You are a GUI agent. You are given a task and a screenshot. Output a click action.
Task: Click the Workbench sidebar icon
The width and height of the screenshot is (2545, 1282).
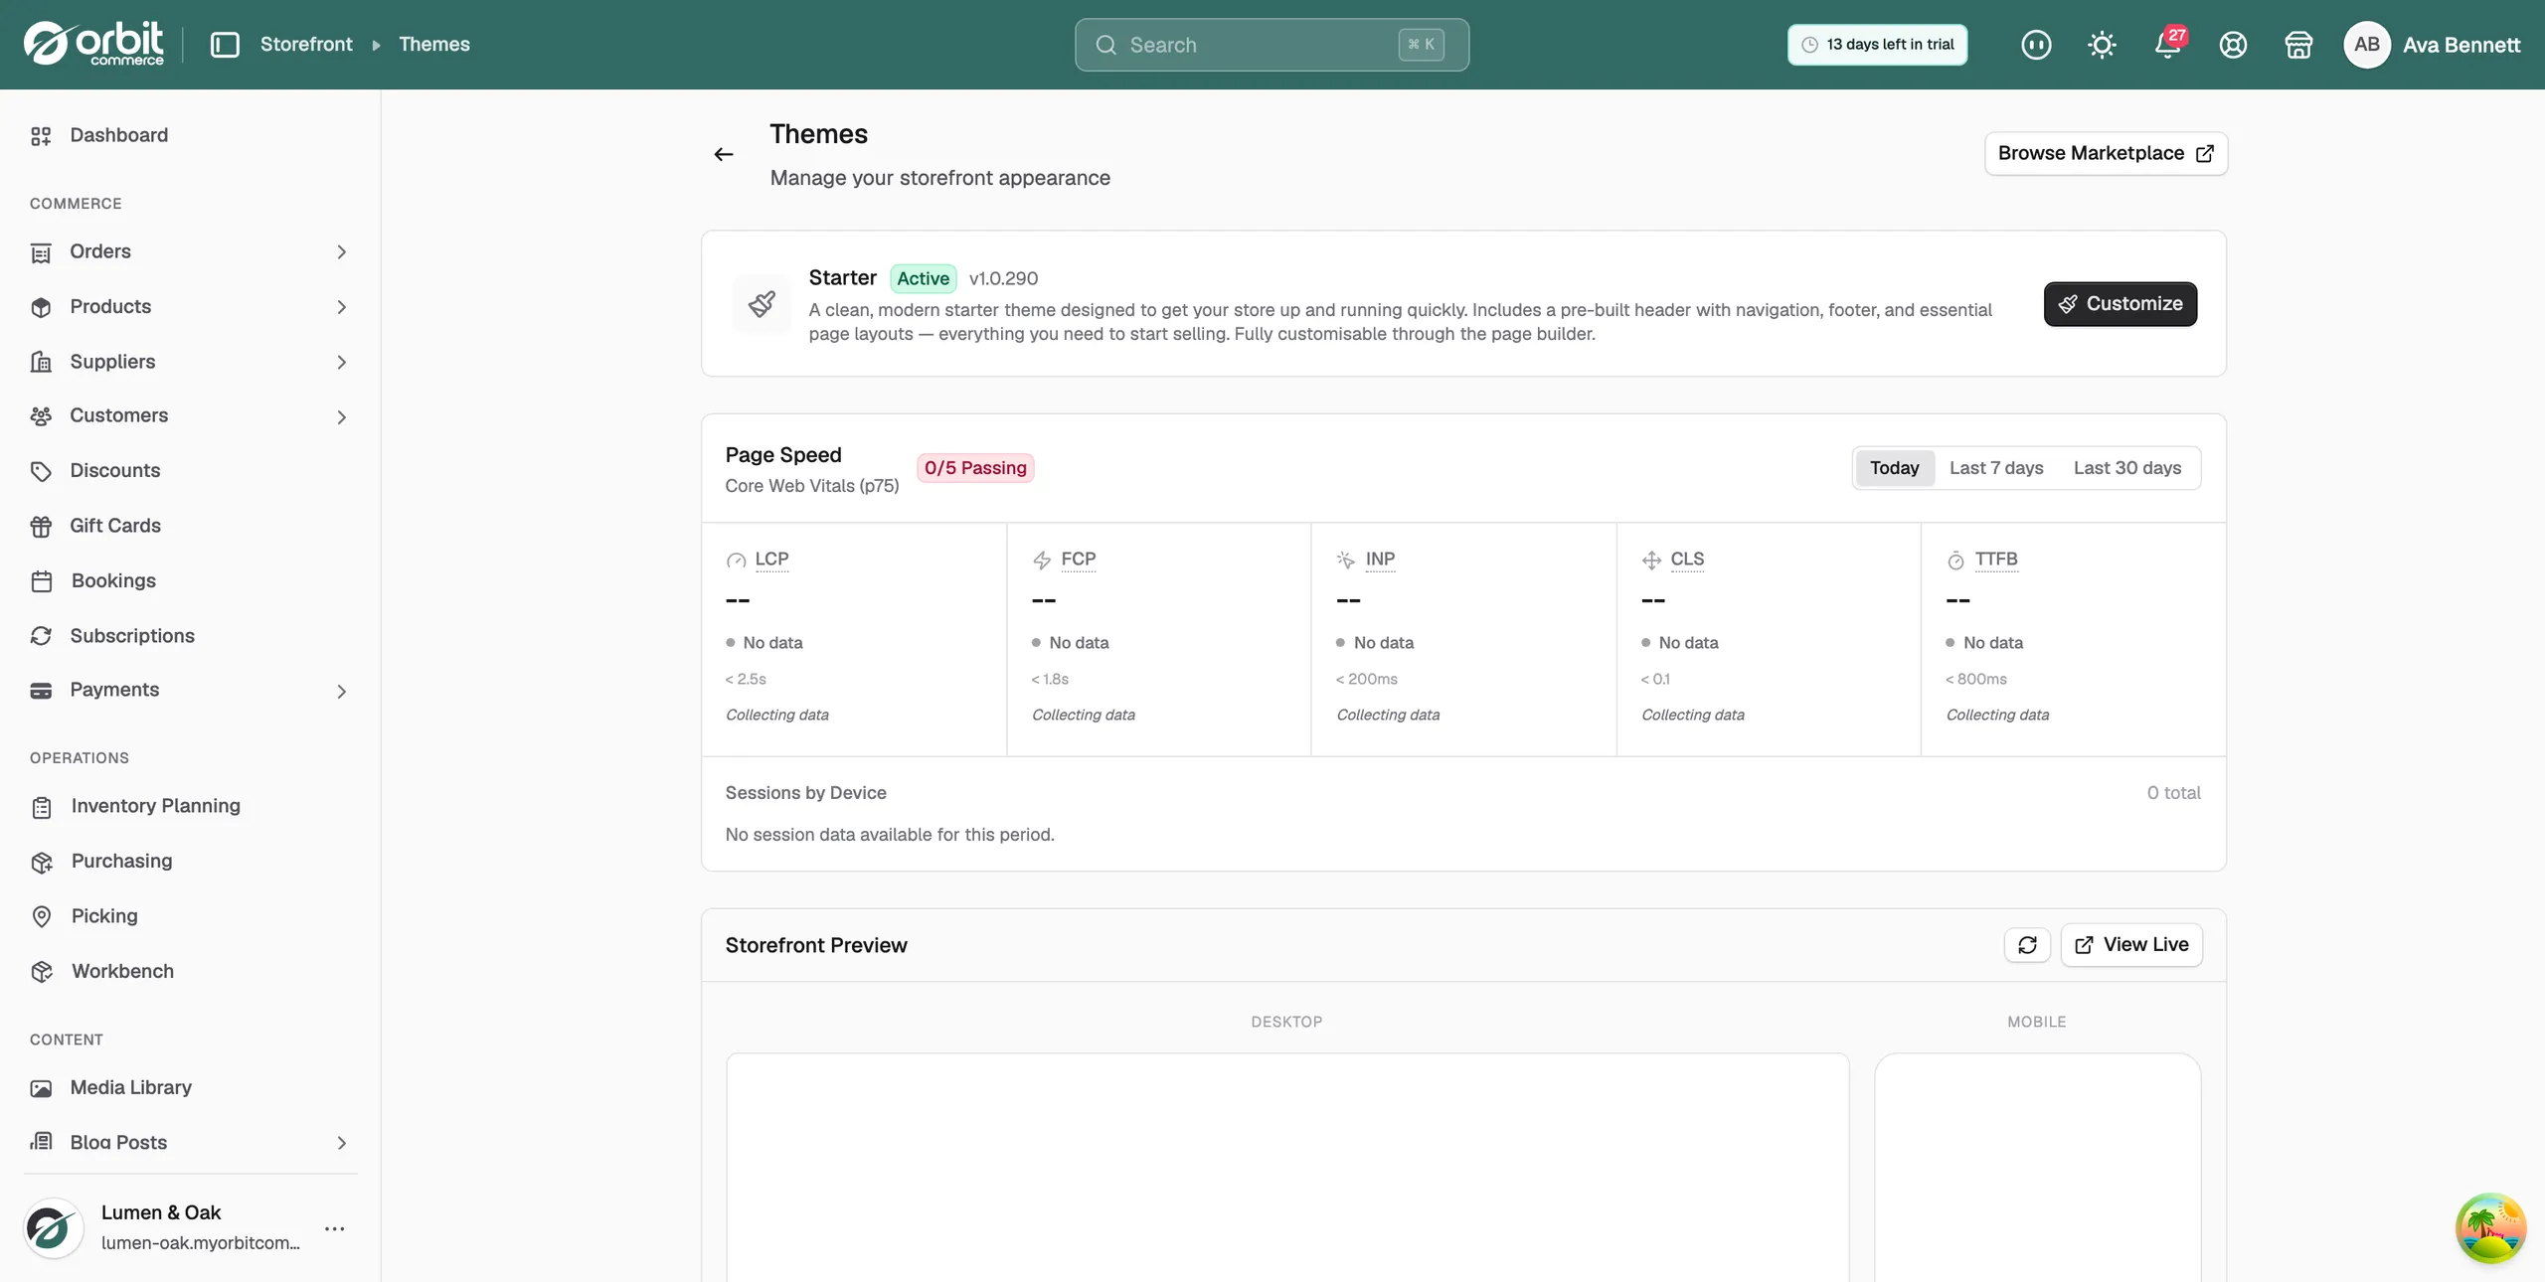42,972
